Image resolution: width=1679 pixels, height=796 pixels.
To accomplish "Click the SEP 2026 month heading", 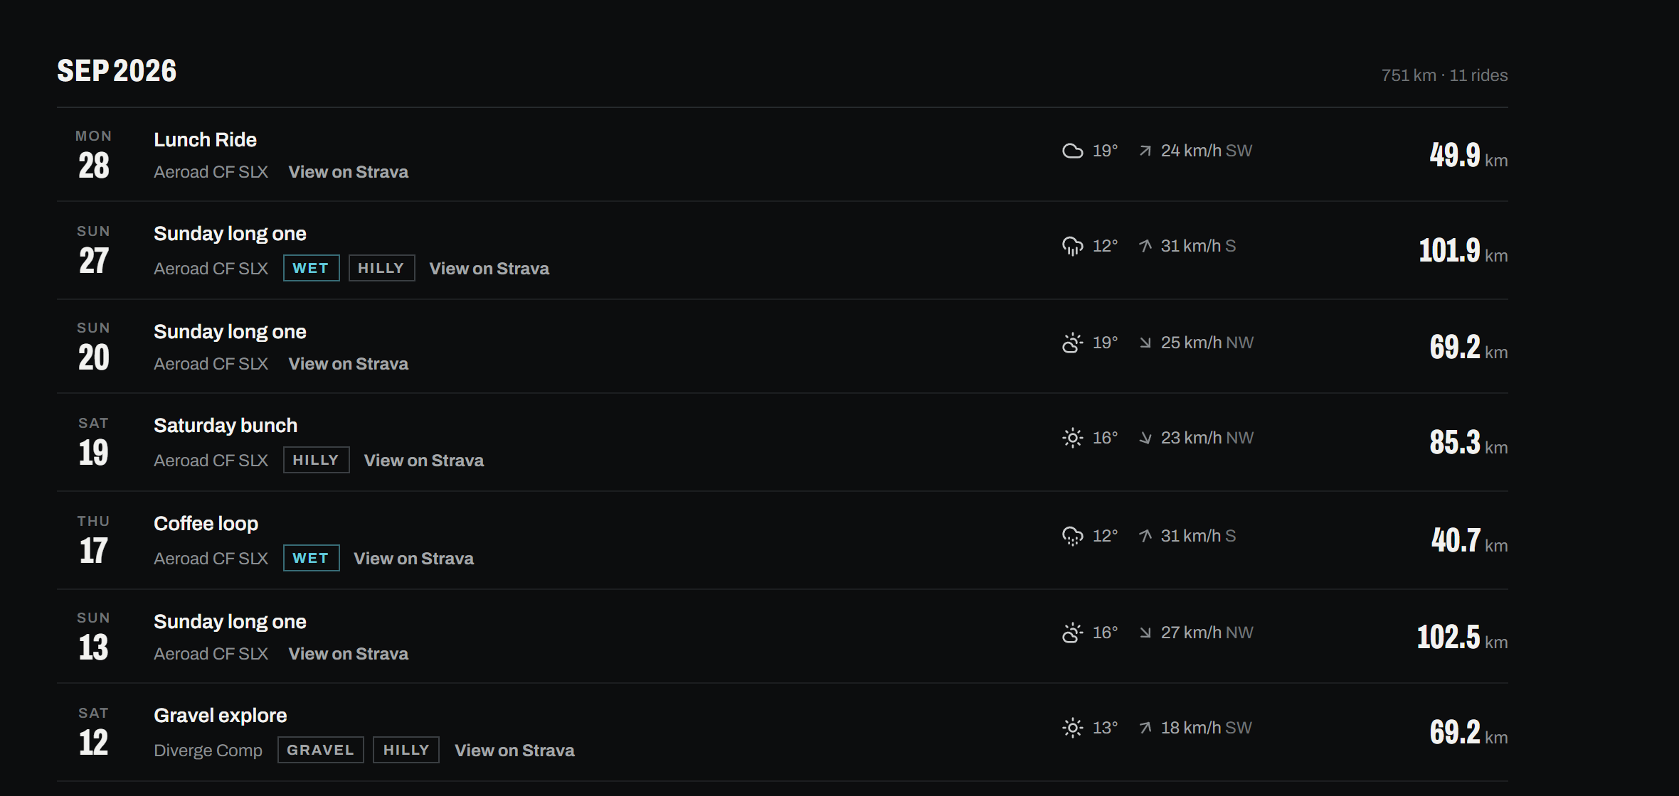I will click(117, 71).
